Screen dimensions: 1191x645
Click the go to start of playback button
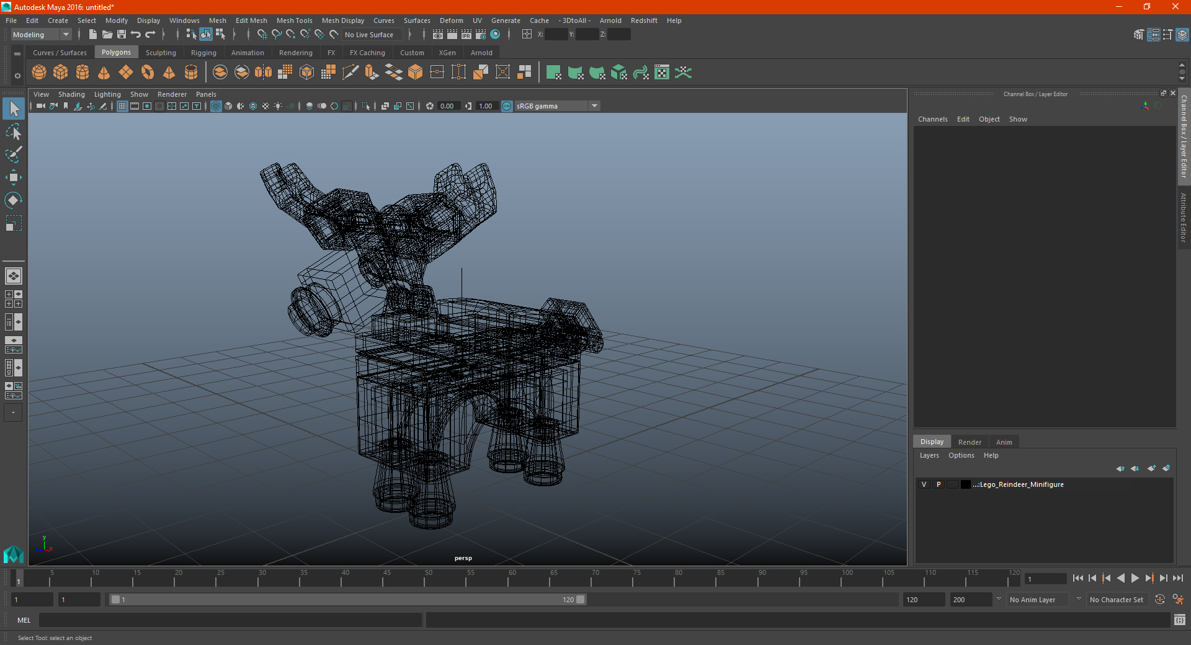coord(1077,578)
